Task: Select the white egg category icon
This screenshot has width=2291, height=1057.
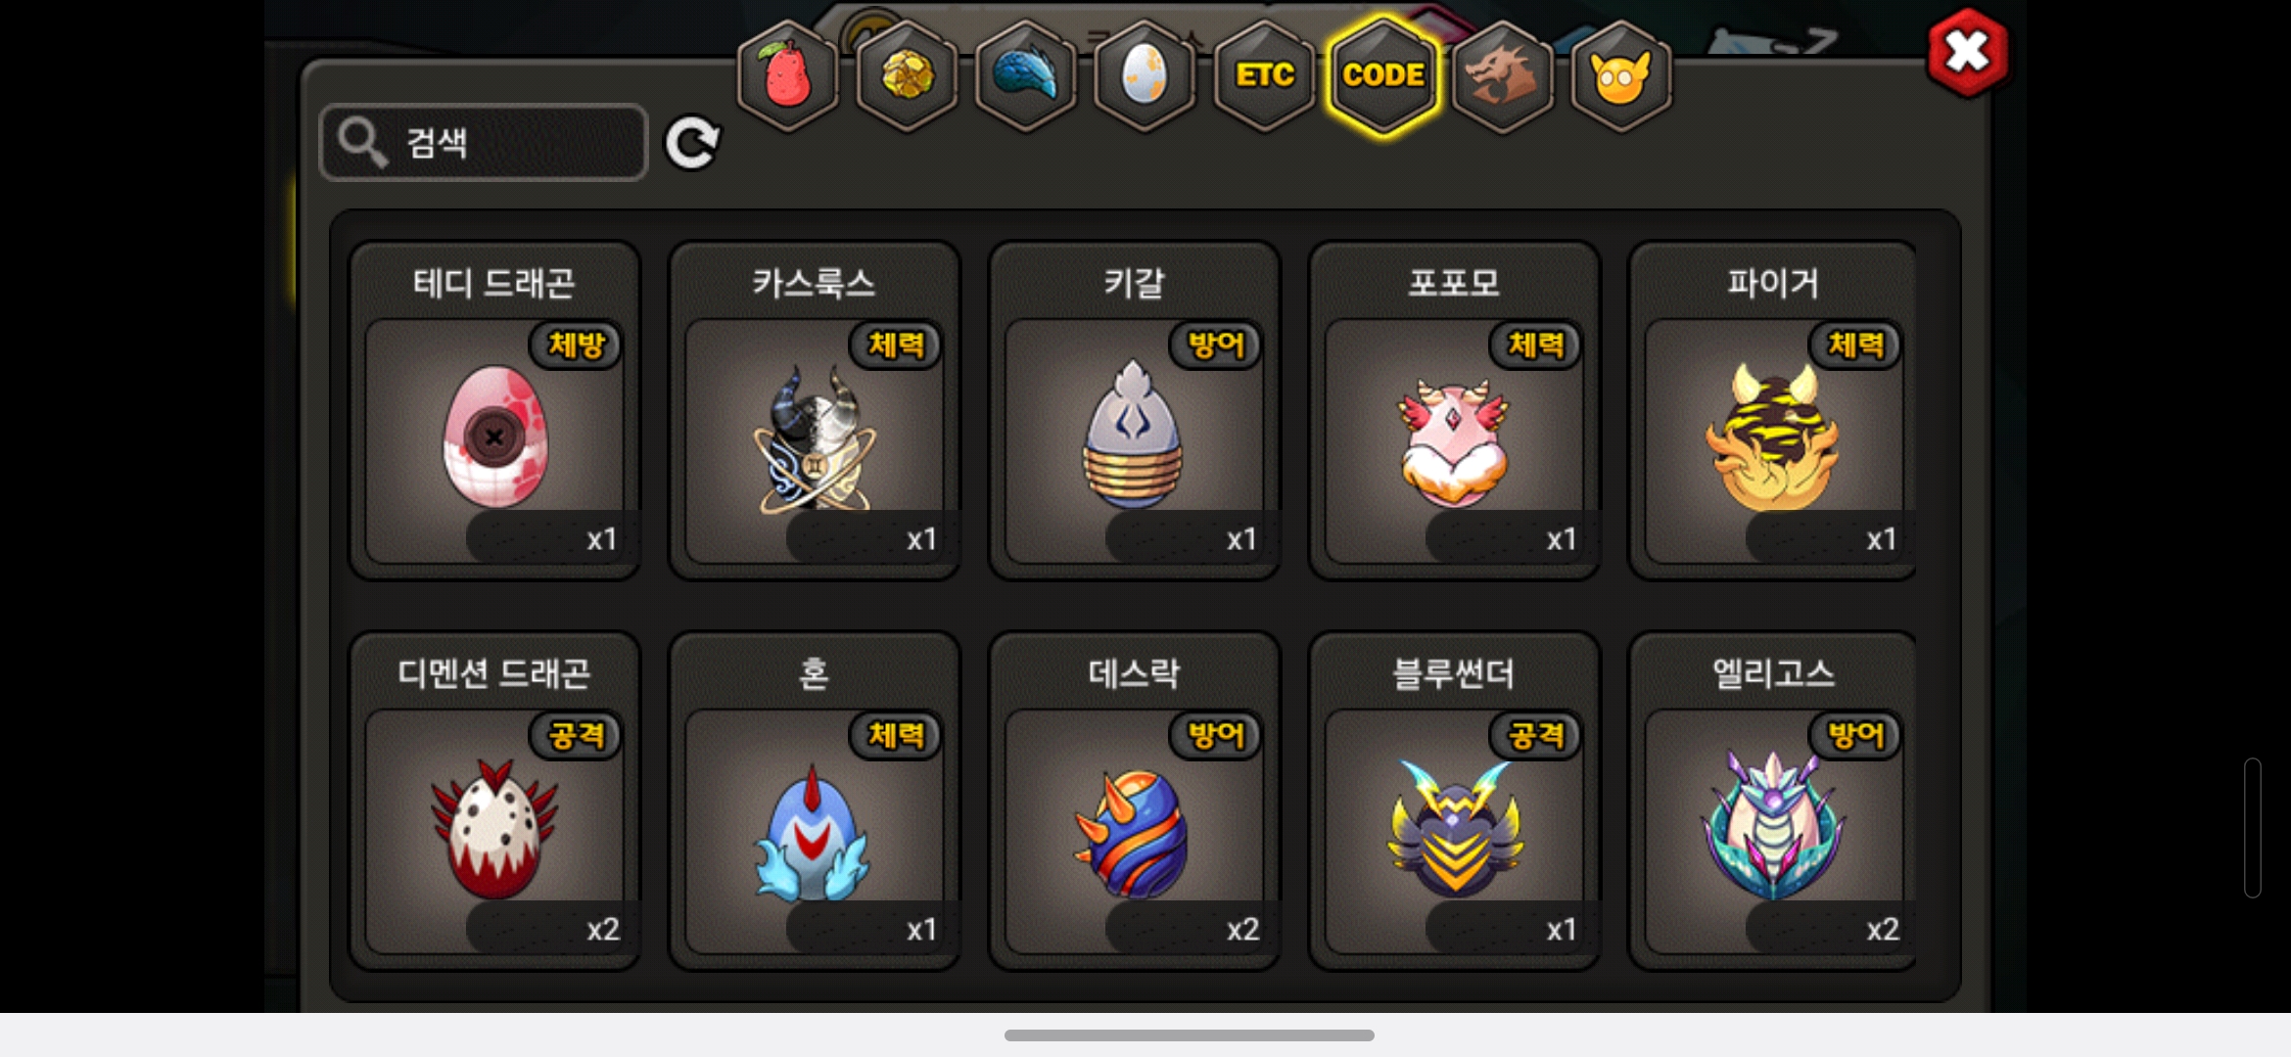Action: (1145, 75)
